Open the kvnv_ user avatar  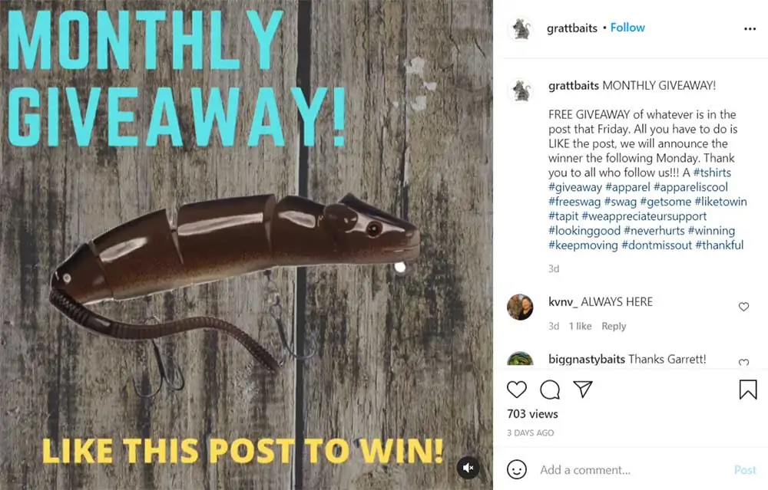(x=520, y=307)
